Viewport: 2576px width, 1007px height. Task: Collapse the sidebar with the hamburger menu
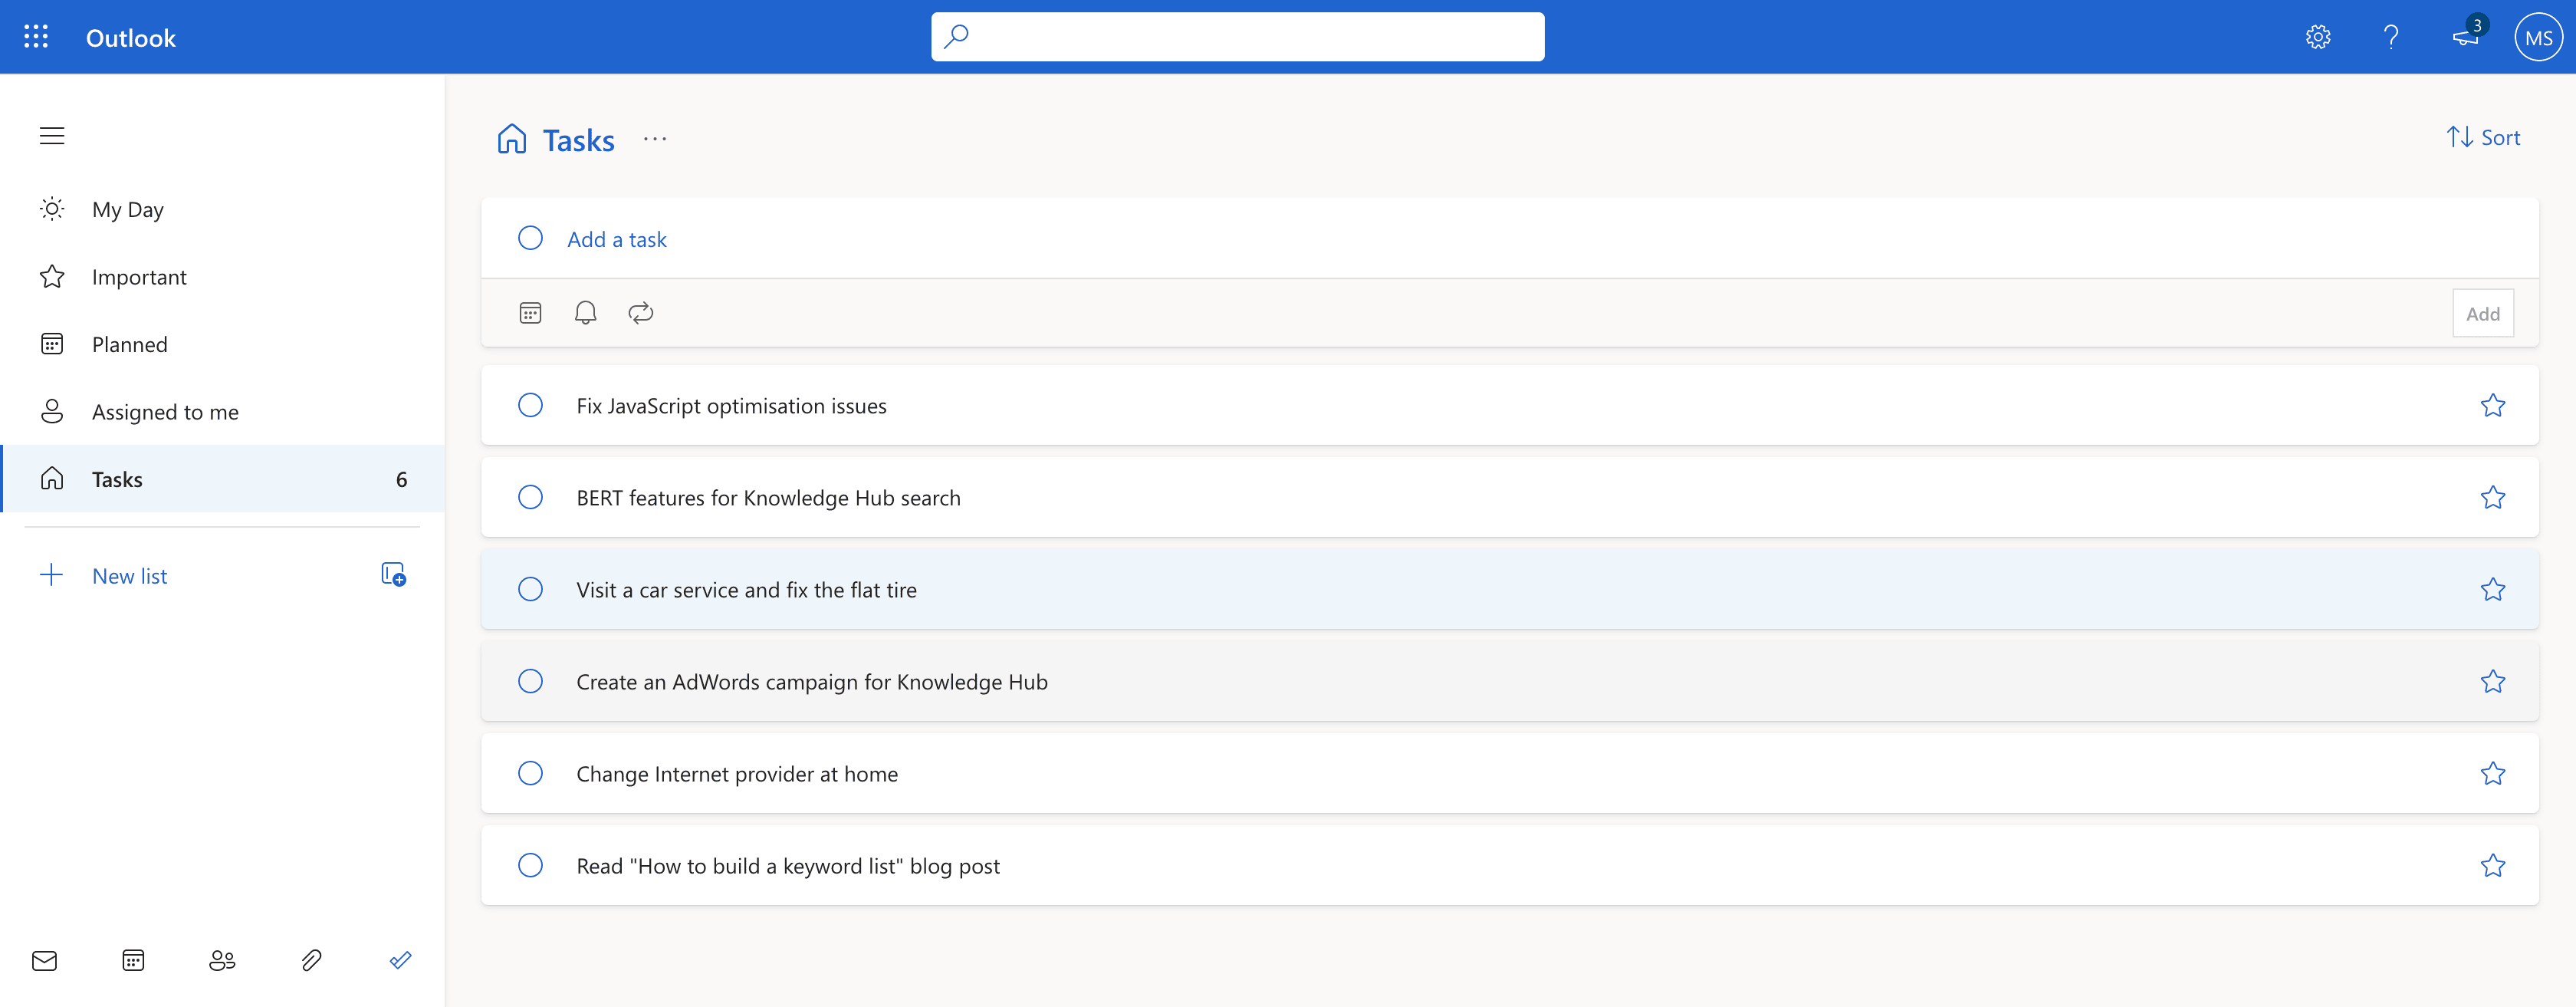coord(52,136)
